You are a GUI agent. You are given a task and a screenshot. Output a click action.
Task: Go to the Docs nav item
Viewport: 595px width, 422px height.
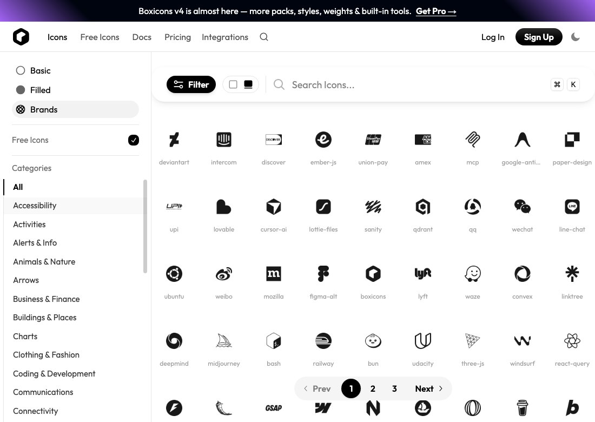[142, 37]
